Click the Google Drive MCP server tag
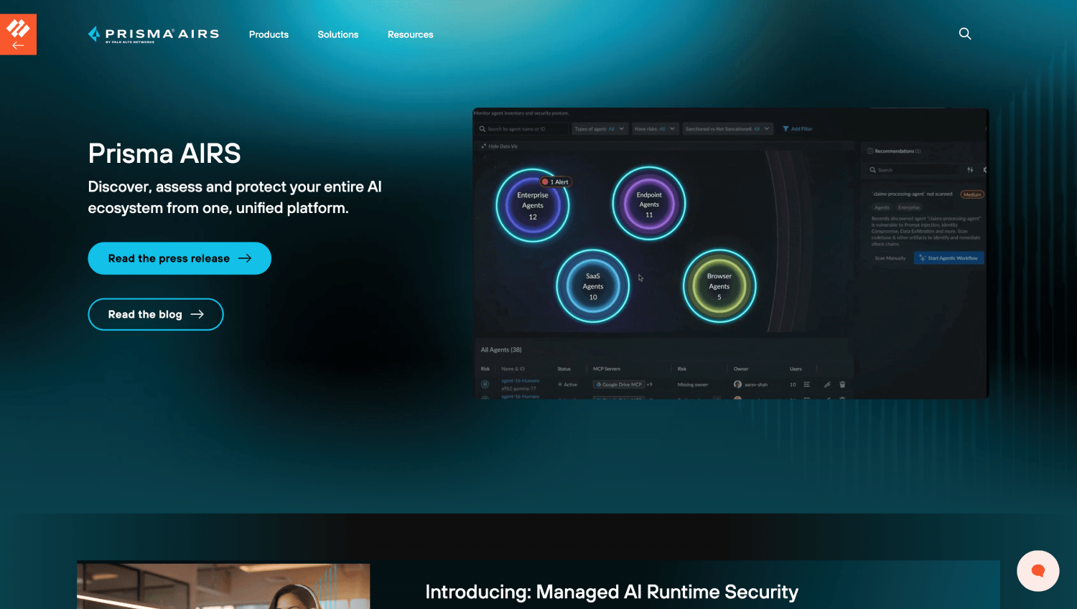 [x=619, y=384]
